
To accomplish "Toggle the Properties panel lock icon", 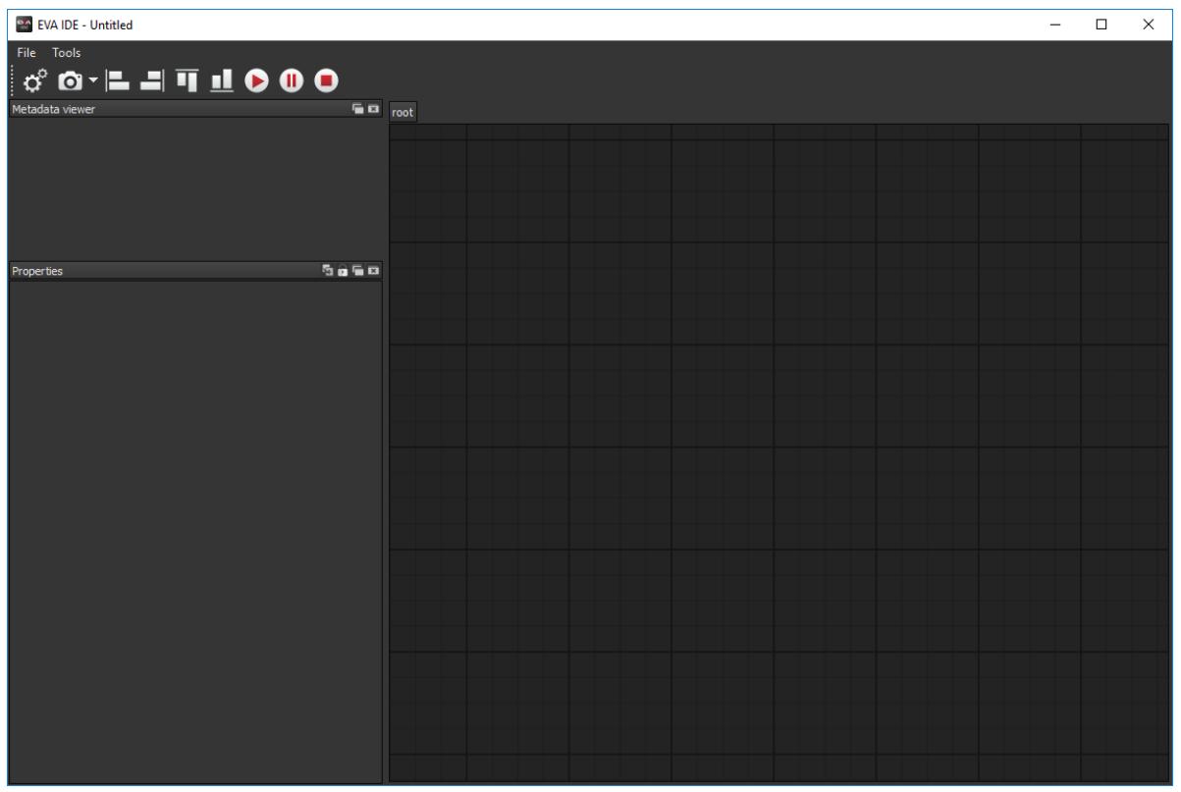I will pos(343,270).
